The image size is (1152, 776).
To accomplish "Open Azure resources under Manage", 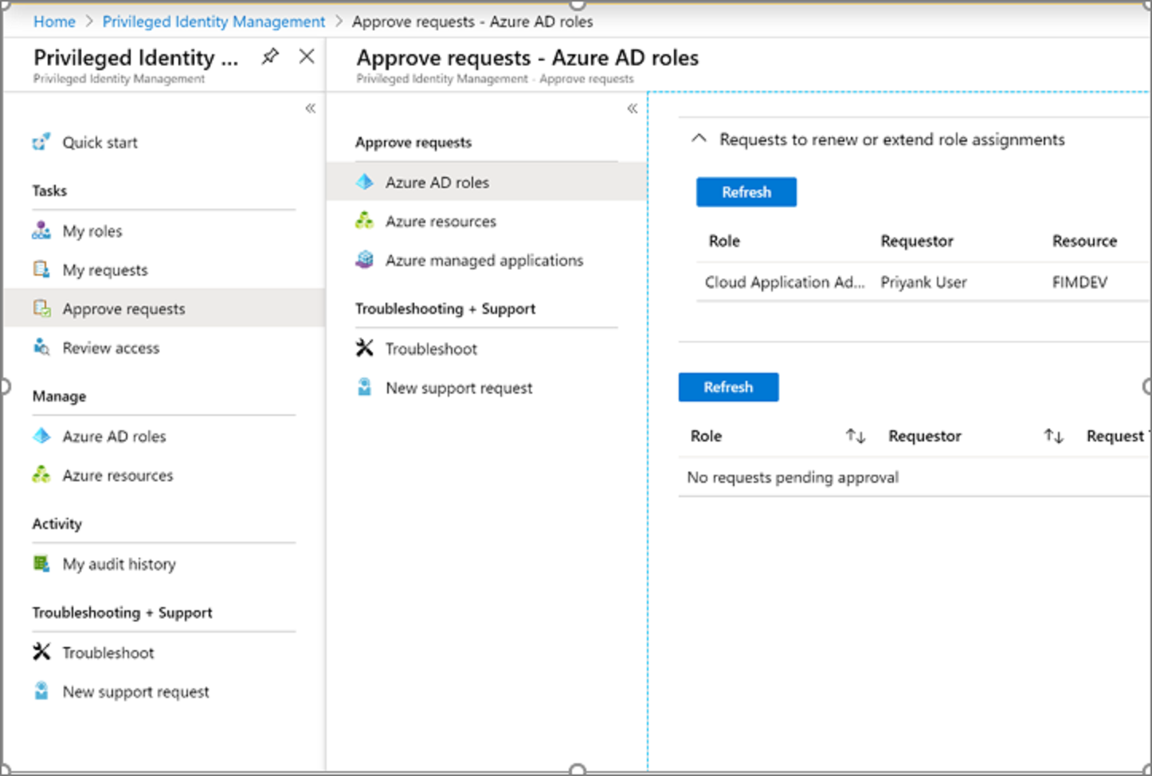I will pos(118,476).
